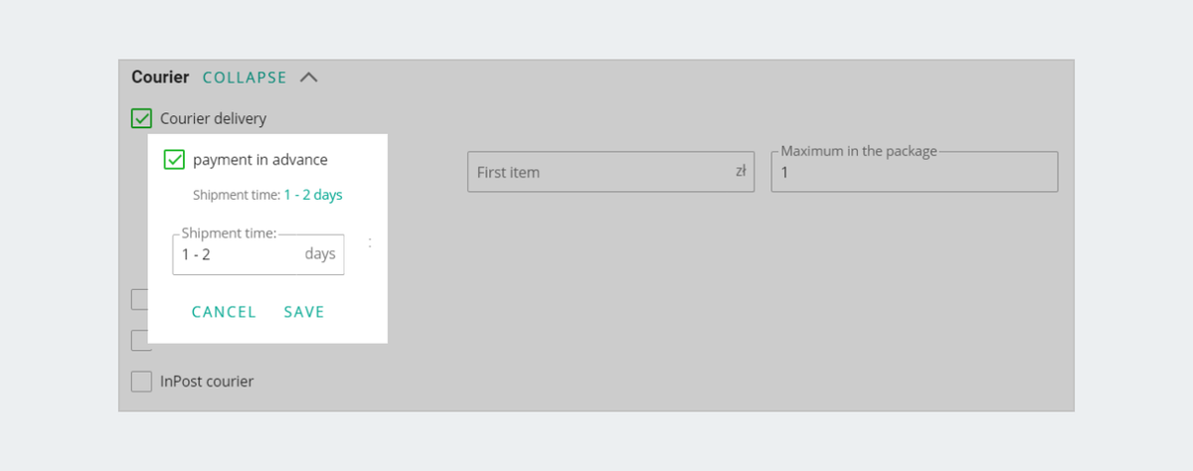Click the 'days' suffix in Shipment time field
The height and width of the screenshot is (471, 1193).
[320, 254]
